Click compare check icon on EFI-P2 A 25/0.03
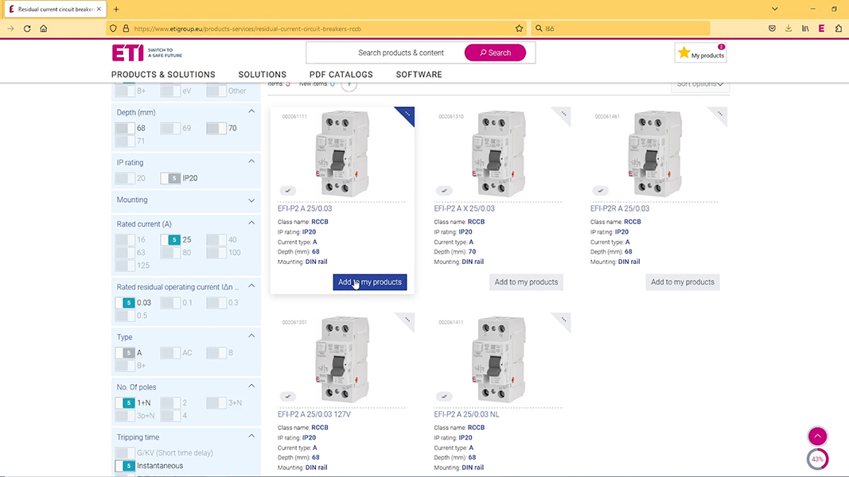The width and height of the screenshot is (849, 477). click(288, 191)
